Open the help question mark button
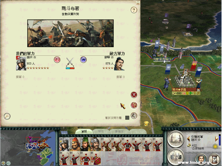The image size is (222, 166). (x=134, y=10)
